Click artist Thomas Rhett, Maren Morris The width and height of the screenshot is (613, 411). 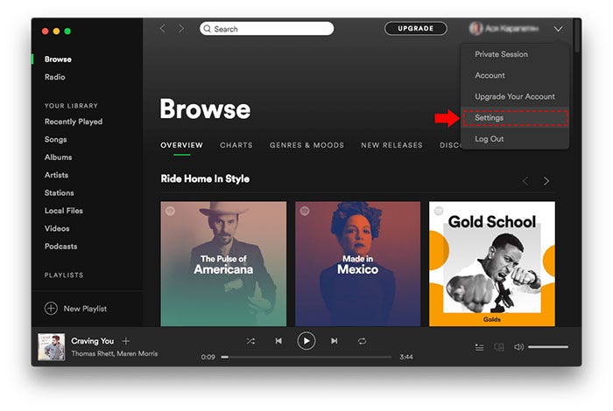[x=115, y=353]
